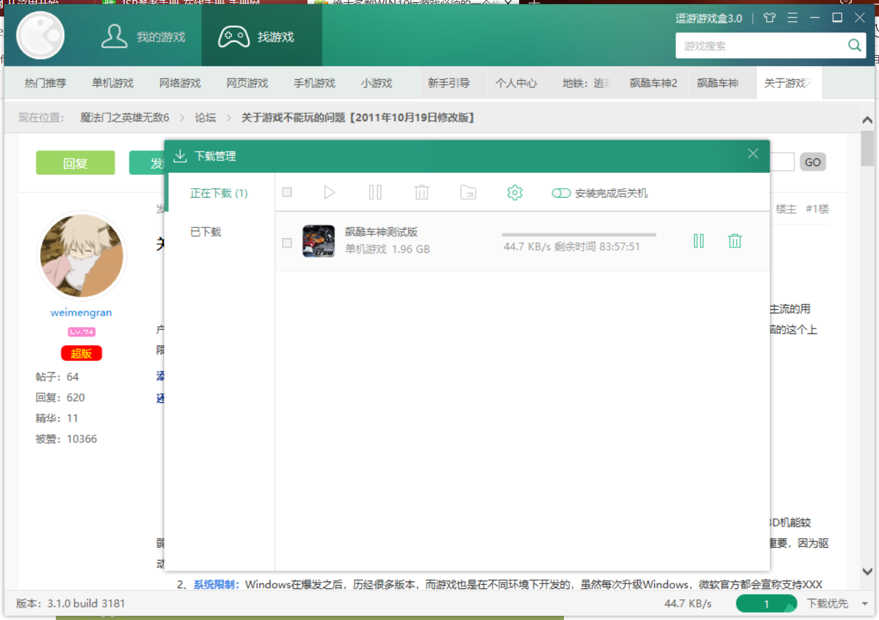The width and height of the screenshot is (879, 620).
Task: Click the version 3.1.0 build 3181 text
Action: point(71,603)
